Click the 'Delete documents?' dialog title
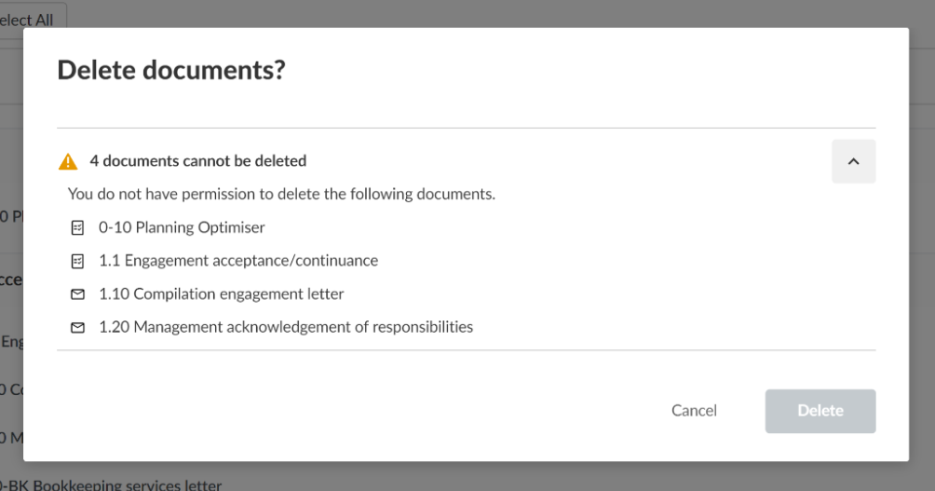 tap(171, 71)
